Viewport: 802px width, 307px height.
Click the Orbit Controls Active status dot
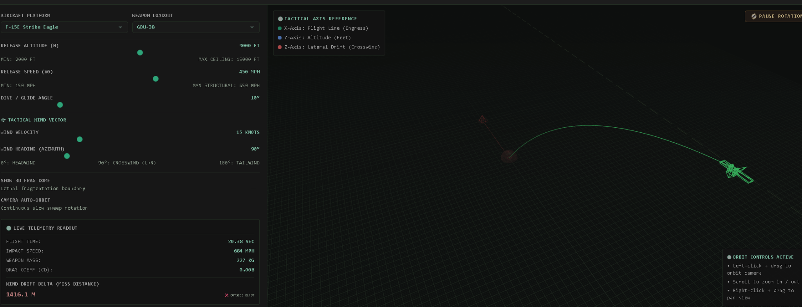coord(729,257)
